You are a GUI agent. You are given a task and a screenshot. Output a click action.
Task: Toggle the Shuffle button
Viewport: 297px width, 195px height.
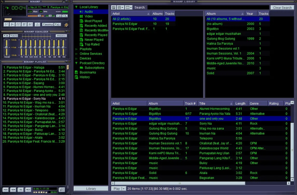click(48, 25)
